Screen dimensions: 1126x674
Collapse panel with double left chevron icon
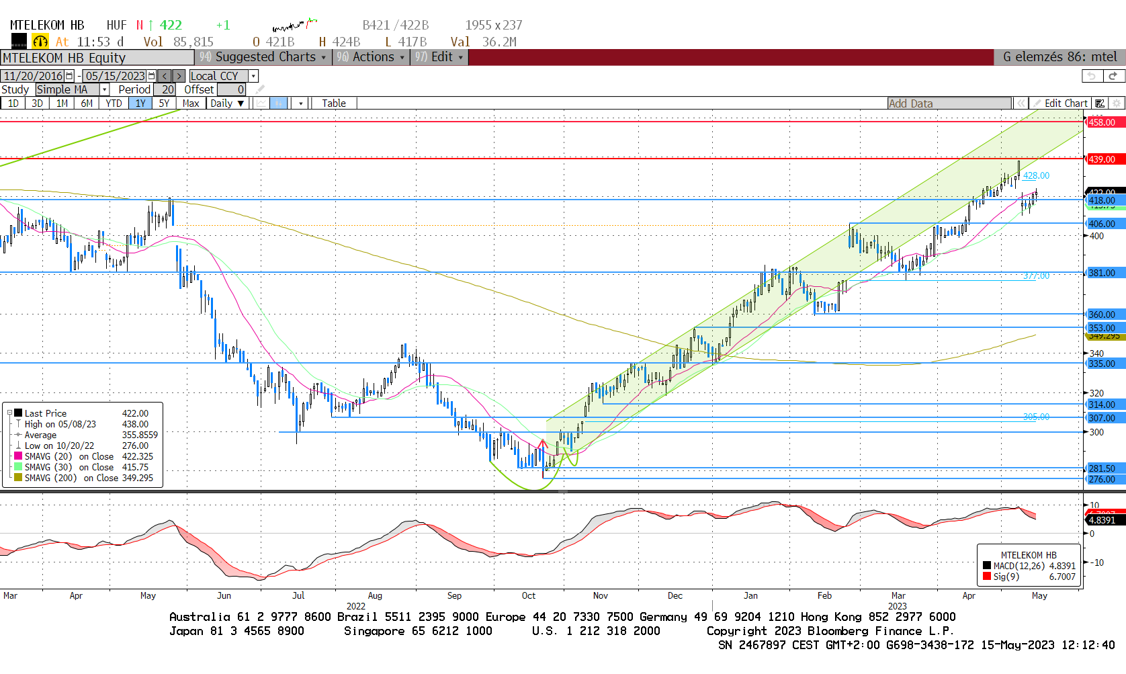pyautogui.click(x=1021, y=103)
